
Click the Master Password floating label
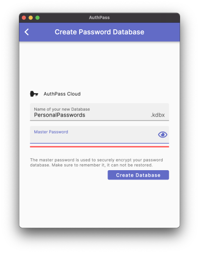point(51,132)
